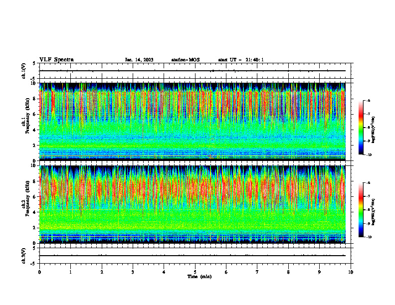Click the time axis tick label "9"
Viewport: 395px width, 305px height.
tap(319, 272)
